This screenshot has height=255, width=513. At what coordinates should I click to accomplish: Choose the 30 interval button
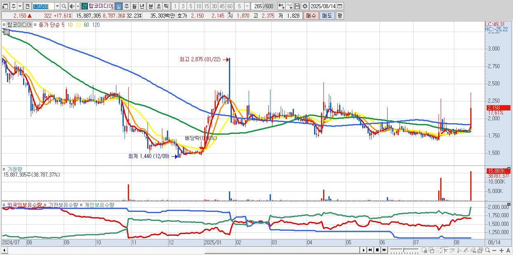pyautogui.click(x=214, y=6)
